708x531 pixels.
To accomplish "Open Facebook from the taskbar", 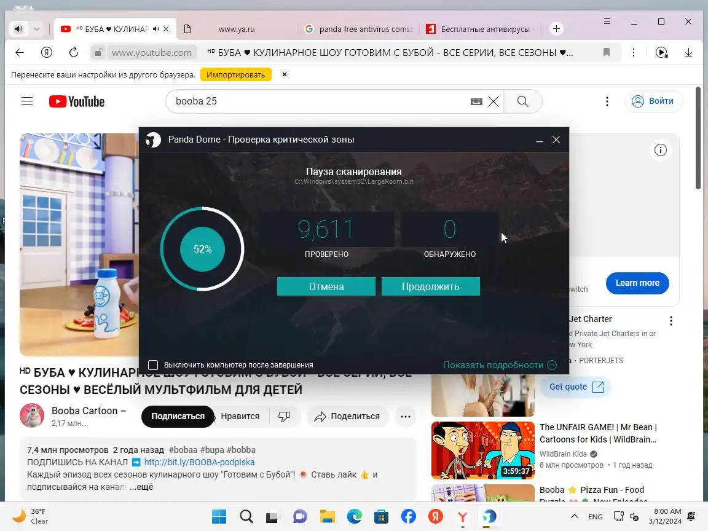I will click(x=409, y=516).
